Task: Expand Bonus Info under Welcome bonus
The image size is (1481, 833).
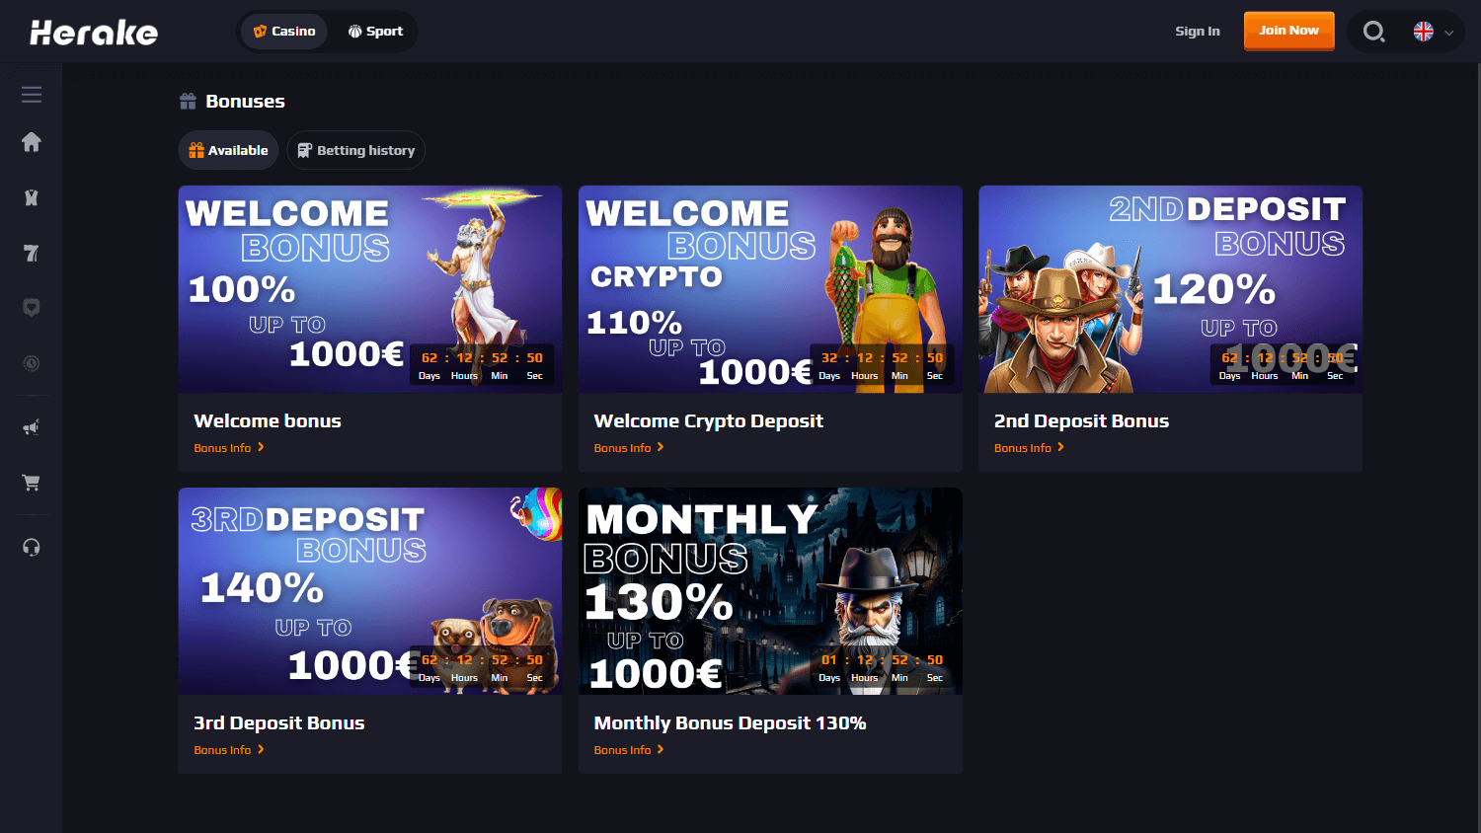Action: click(229, 448)
